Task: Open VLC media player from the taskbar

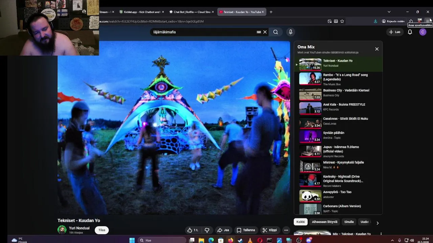Action: tap(250, 240)
